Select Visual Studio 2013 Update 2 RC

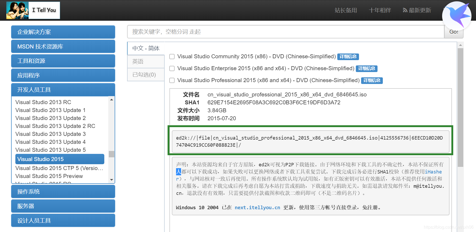click(x=55, y=126)
